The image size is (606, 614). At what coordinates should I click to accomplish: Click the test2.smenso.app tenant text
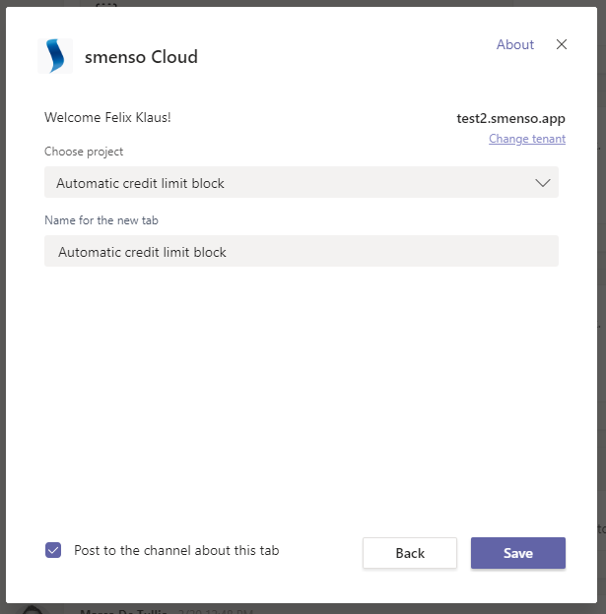click(x=510, y=118)
